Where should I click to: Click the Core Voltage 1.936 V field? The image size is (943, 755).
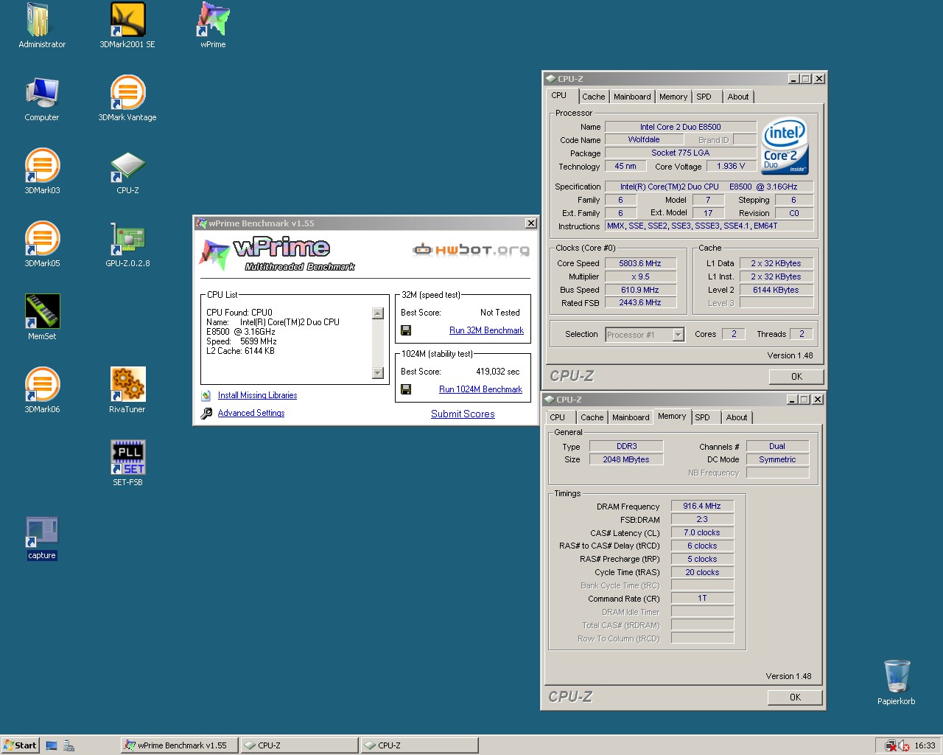coord(731,166)
